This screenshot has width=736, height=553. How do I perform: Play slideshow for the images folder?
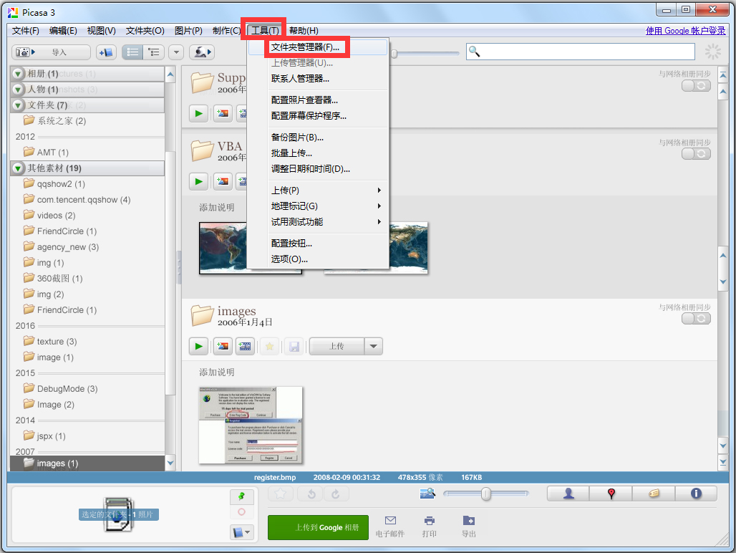(199, 347)
